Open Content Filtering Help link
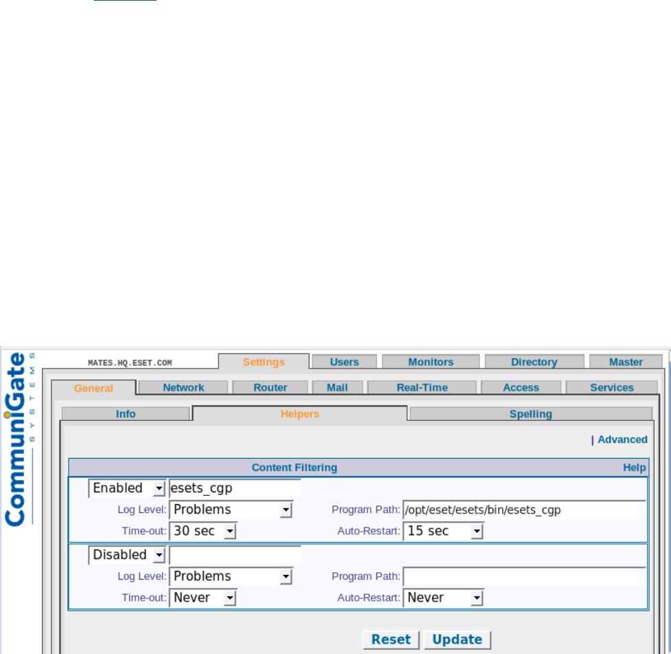671x654 pixels. (x=634, y=467)
